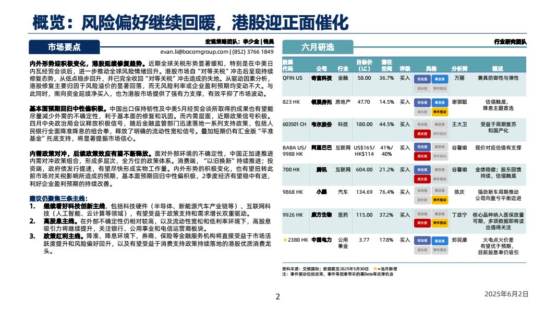The image size is (557, 313).
Task: Click the company name 小鹏
Action: (x=321, y=192)
